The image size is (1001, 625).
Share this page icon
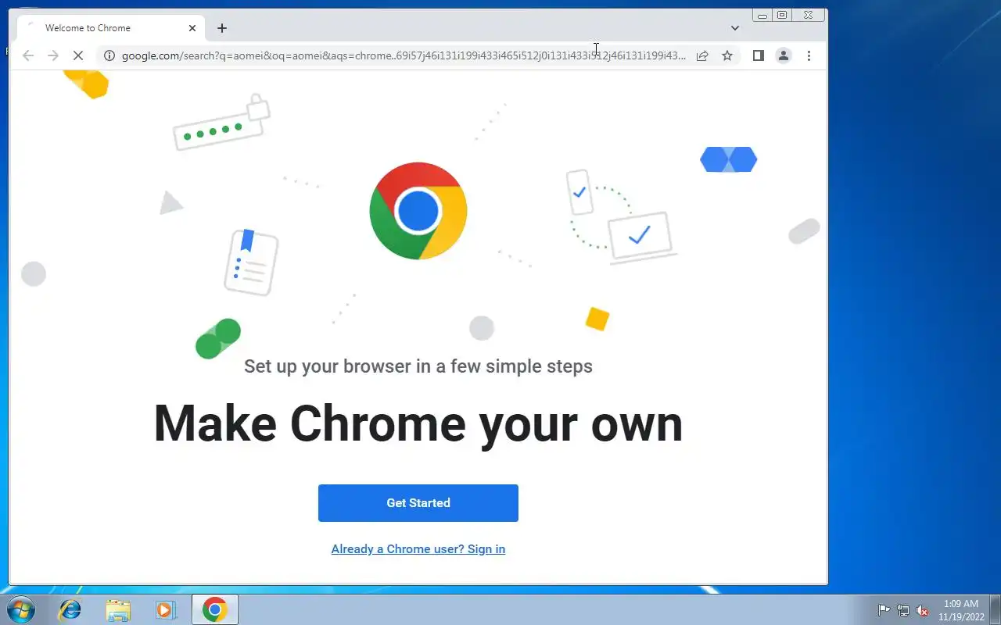pyautogui.click(x=702, y=55)
